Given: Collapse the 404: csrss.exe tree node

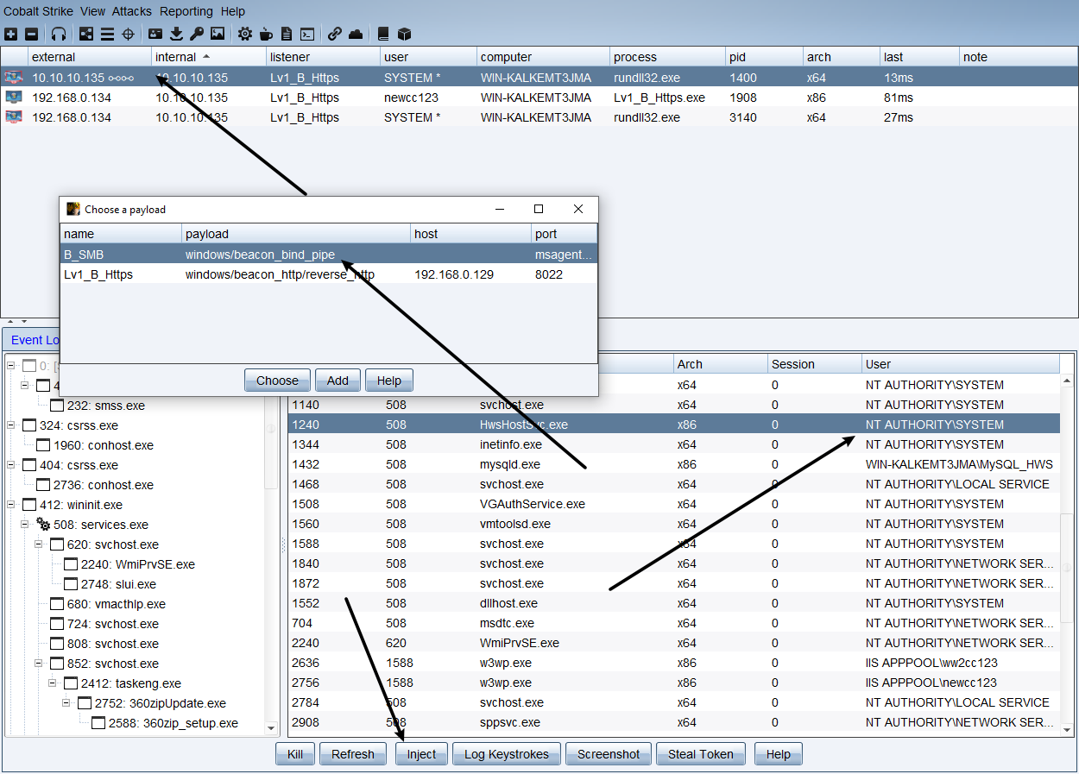Looking at the screenshot, I should tap(11, 465).
